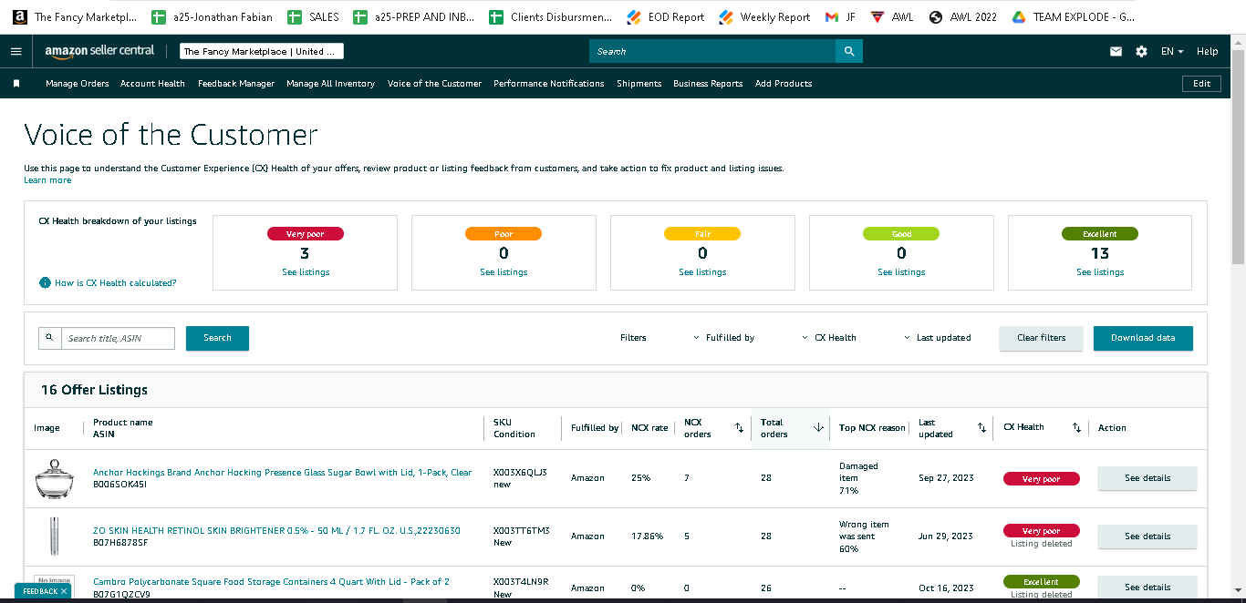Open Anchor Hocking Presence Glass Sugar Bowl link
1246x603 pixels.
283,473
